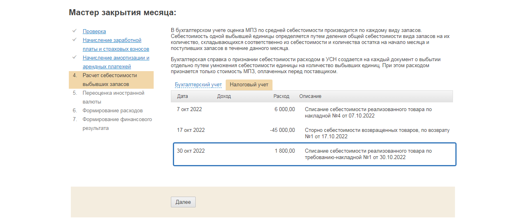Click the checkmark next to Начисление амортизации
The width and height of the screenshot is (531, 223).
[x=74, y=57]
